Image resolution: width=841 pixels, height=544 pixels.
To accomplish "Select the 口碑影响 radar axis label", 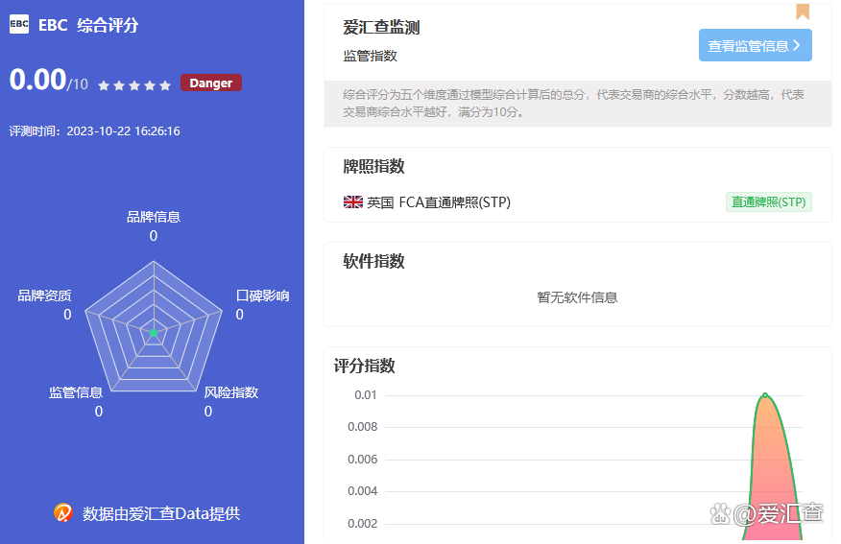I will 262,296.
